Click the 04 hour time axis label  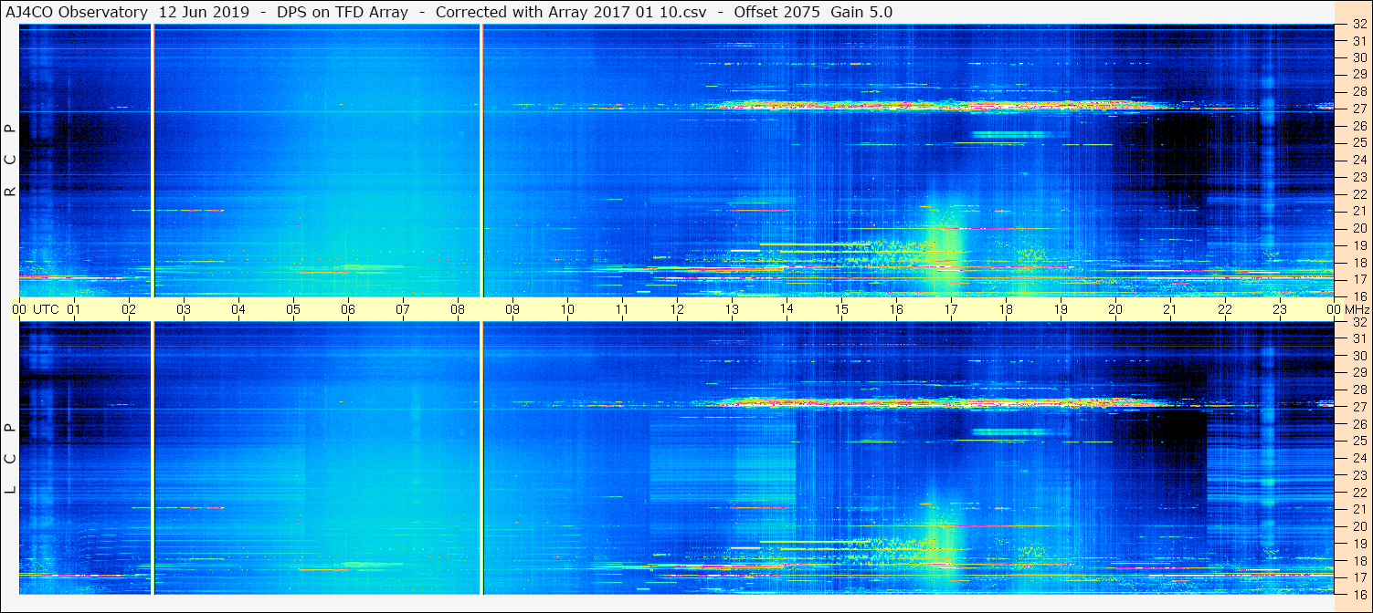pyautogui.click(x=238, y=309)
